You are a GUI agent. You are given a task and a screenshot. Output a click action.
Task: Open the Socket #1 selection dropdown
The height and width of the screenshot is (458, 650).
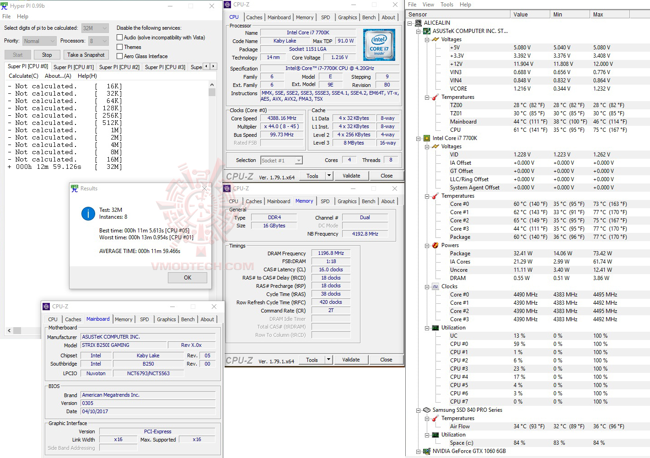point(281,161)
